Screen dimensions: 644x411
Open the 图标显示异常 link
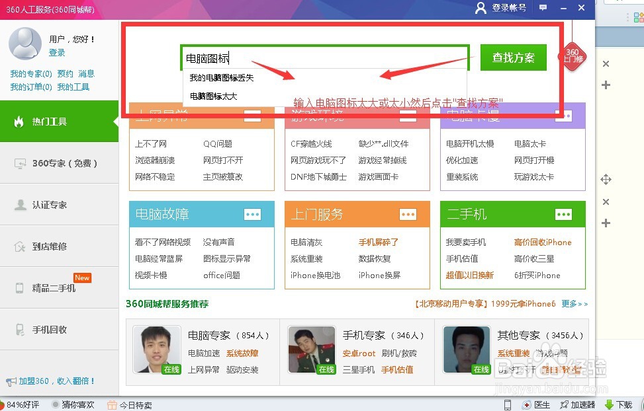pyautogui.click(x=227, y=259)
